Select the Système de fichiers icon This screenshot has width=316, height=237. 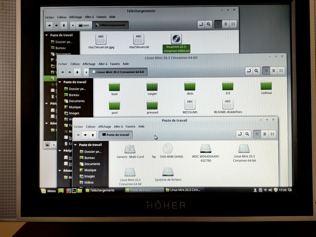[168, 174]
